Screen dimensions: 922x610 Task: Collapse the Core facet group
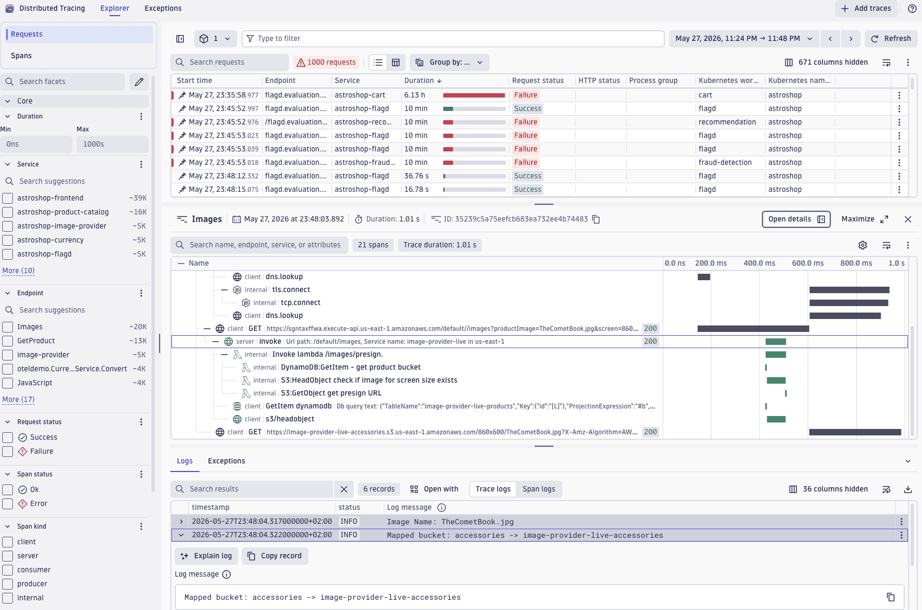point(8,101)
